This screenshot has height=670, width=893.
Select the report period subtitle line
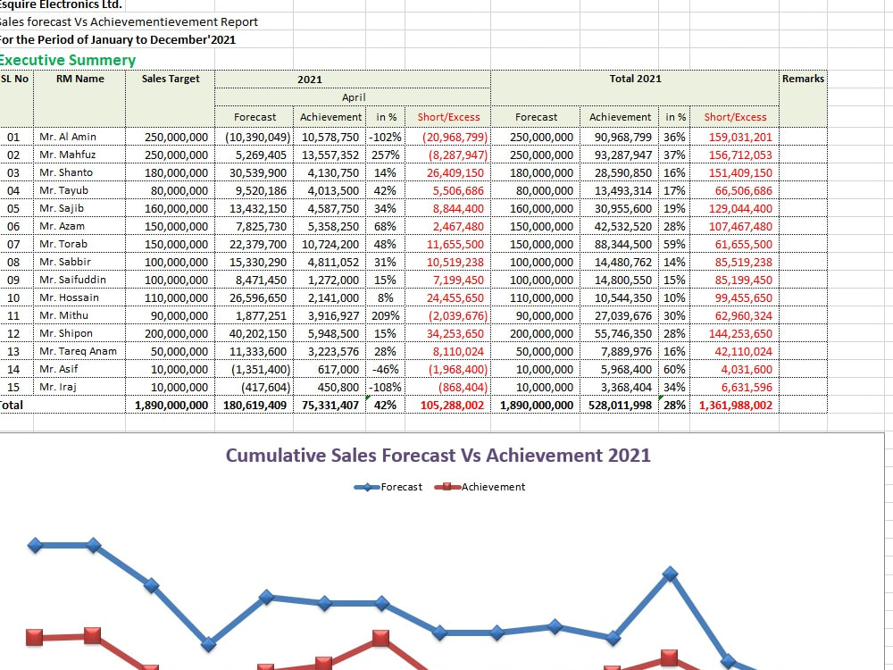117,40
